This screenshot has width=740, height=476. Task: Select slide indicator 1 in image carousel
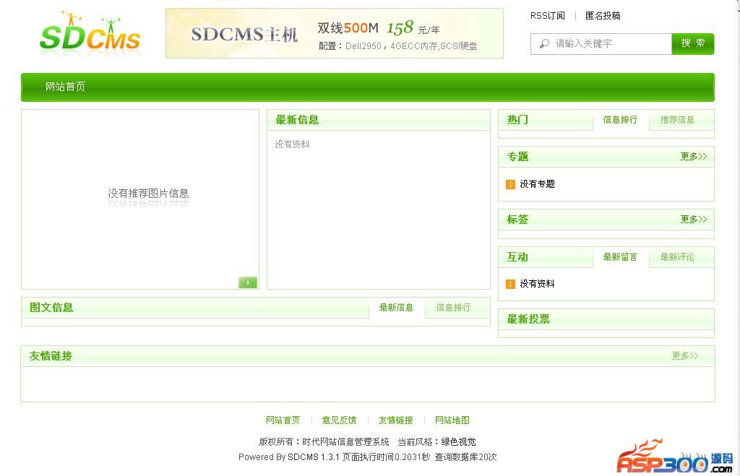248,282
